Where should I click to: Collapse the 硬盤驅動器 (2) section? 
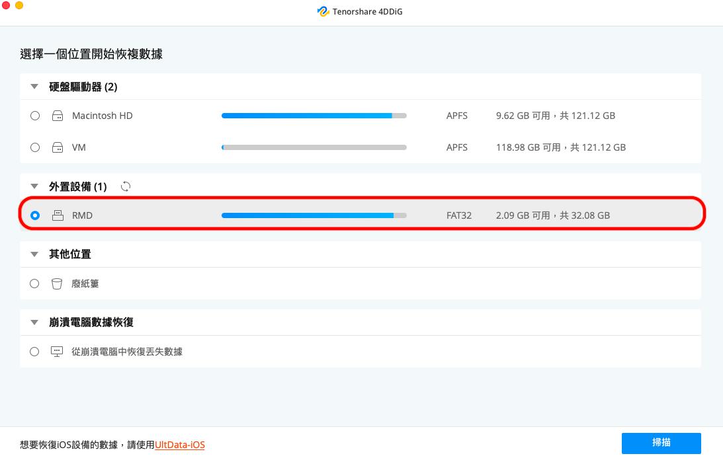(34, 87)
